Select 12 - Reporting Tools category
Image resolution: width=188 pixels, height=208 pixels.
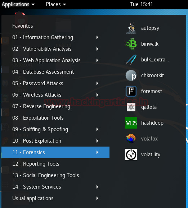pos(55,164)
